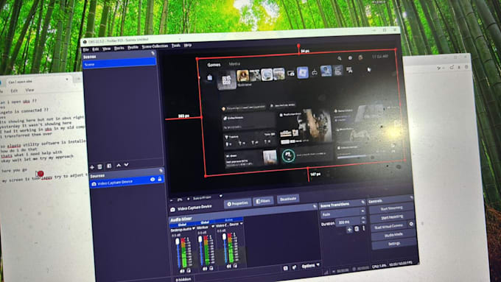Open Mic/Aux channel dropdown arrow
Screen dimensions: 501x282
[x=213, y=226]
